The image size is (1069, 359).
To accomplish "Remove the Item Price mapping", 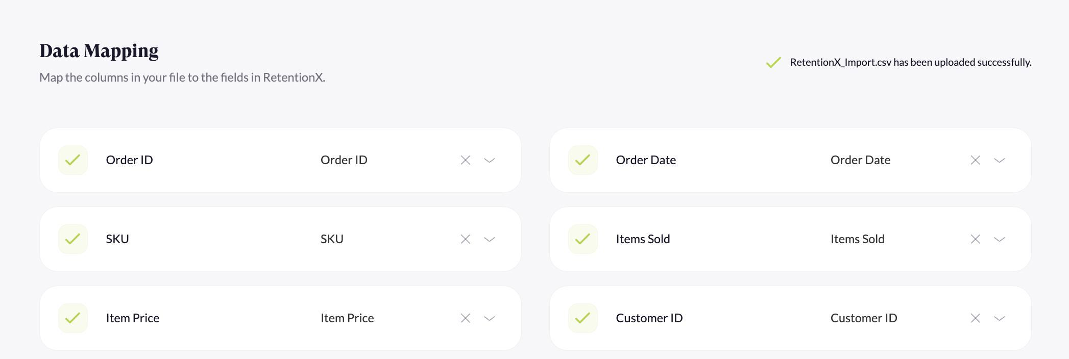I will [465, 318].
